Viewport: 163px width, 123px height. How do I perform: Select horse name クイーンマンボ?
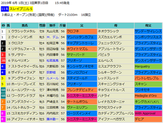[22, 37]
